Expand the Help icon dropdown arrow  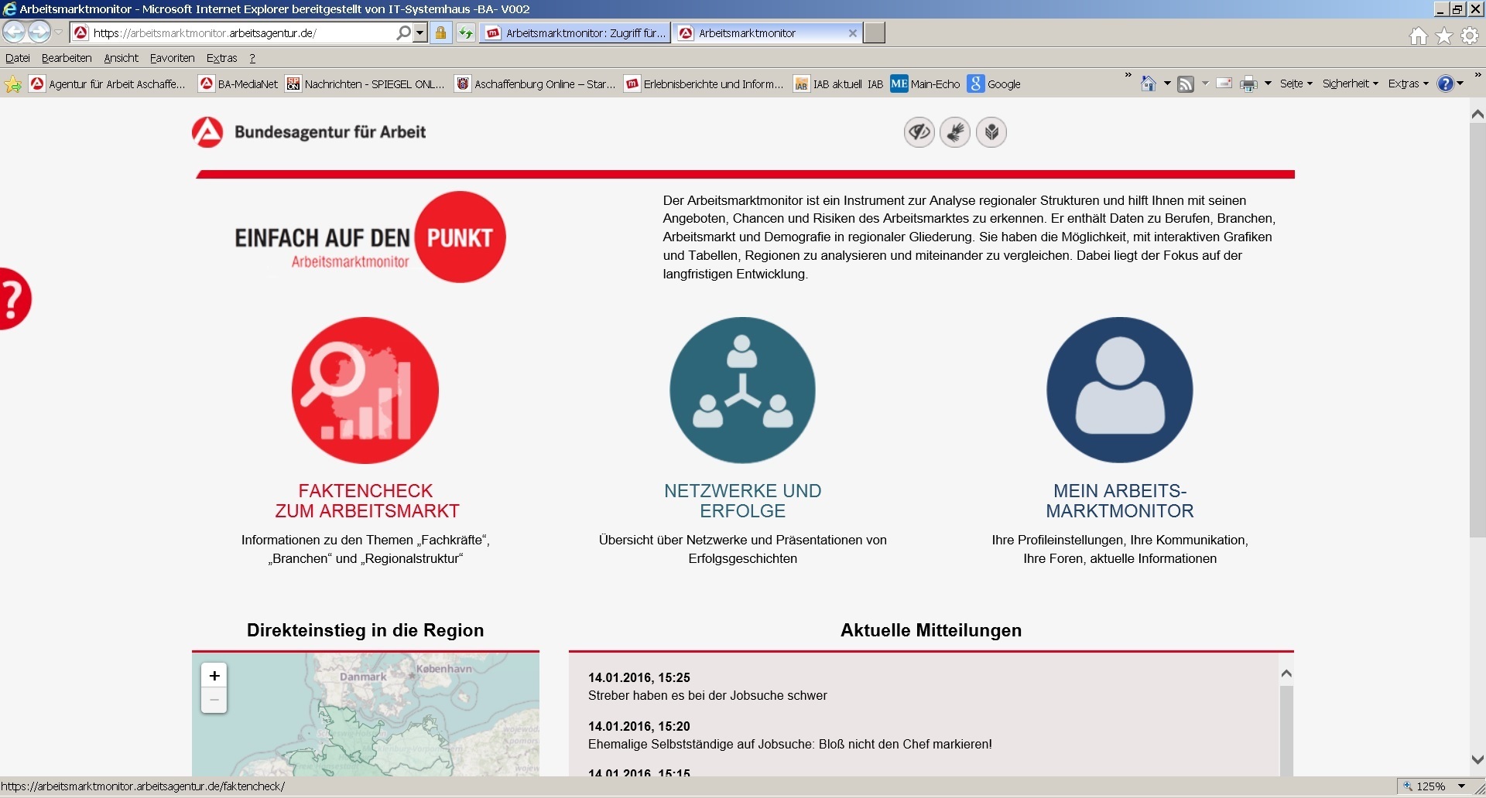(1460, 84)
